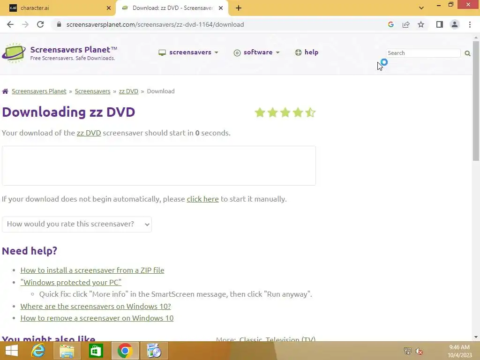Close the zz DVD download tab
Image resolution: width=480 pixels, height=360 pixels.
click(221, 8)
